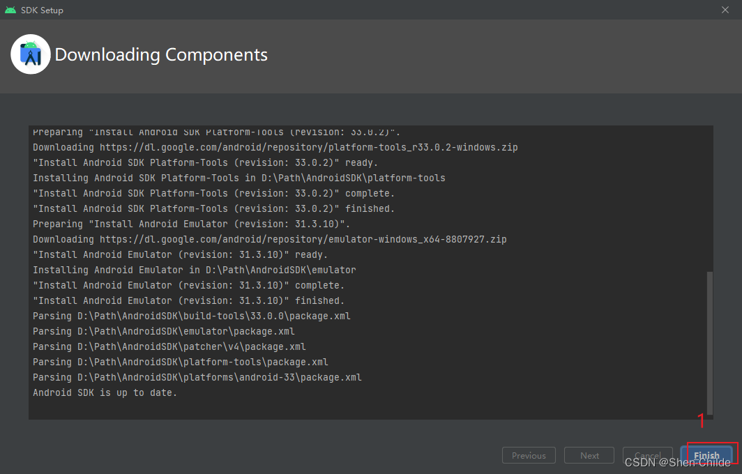Click the Parsing platform-tools\package.xml log line
The width and height of the screenshot is (742, 474).
(x=181, y=362)
